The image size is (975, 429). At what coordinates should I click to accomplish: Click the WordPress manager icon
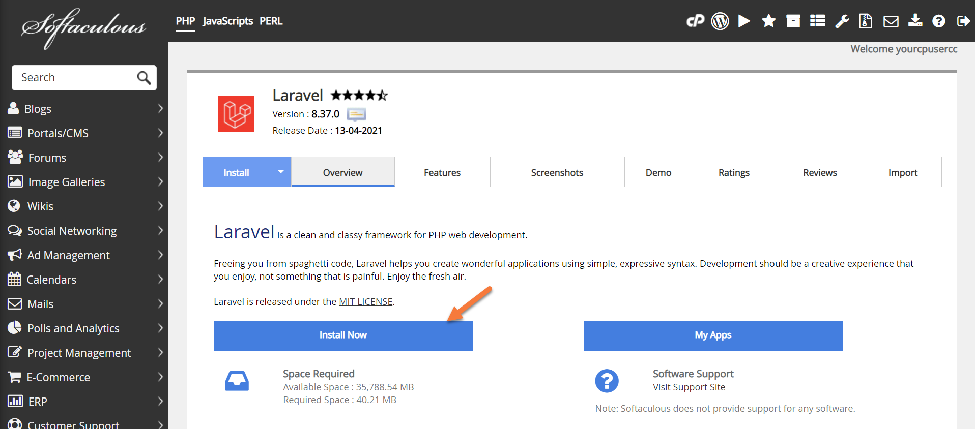pyautogui.click(x=720, y=21)
